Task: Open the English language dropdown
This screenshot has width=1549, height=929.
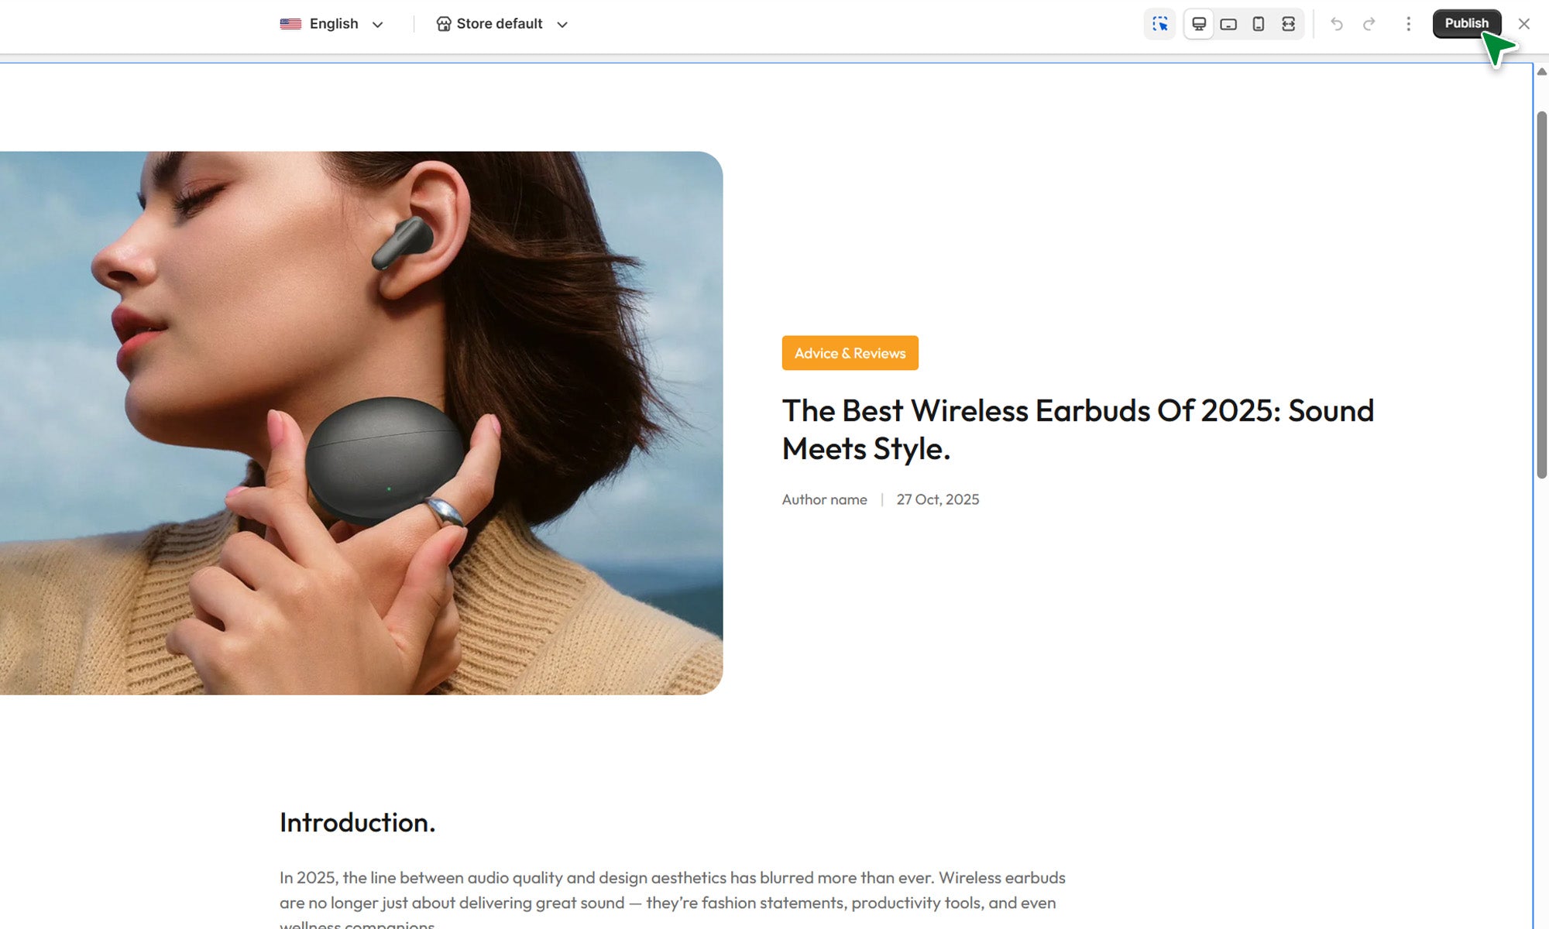Action: click(x=333, y=24)
